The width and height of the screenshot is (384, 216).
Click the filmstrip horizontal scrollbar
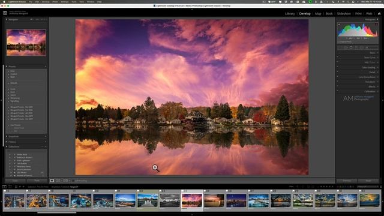[57, 212]
